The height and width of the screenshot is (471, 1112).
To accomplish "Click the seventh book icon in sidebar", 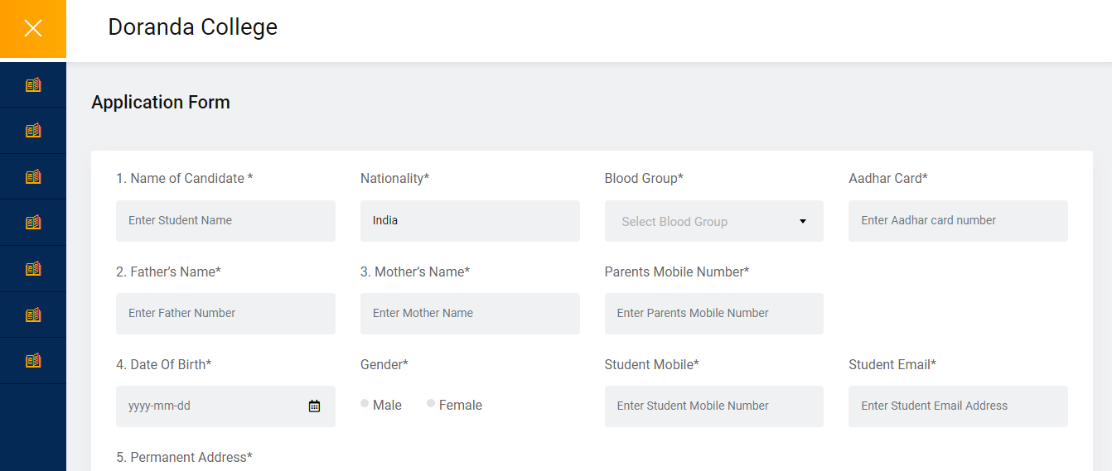I will pos(33,360).
